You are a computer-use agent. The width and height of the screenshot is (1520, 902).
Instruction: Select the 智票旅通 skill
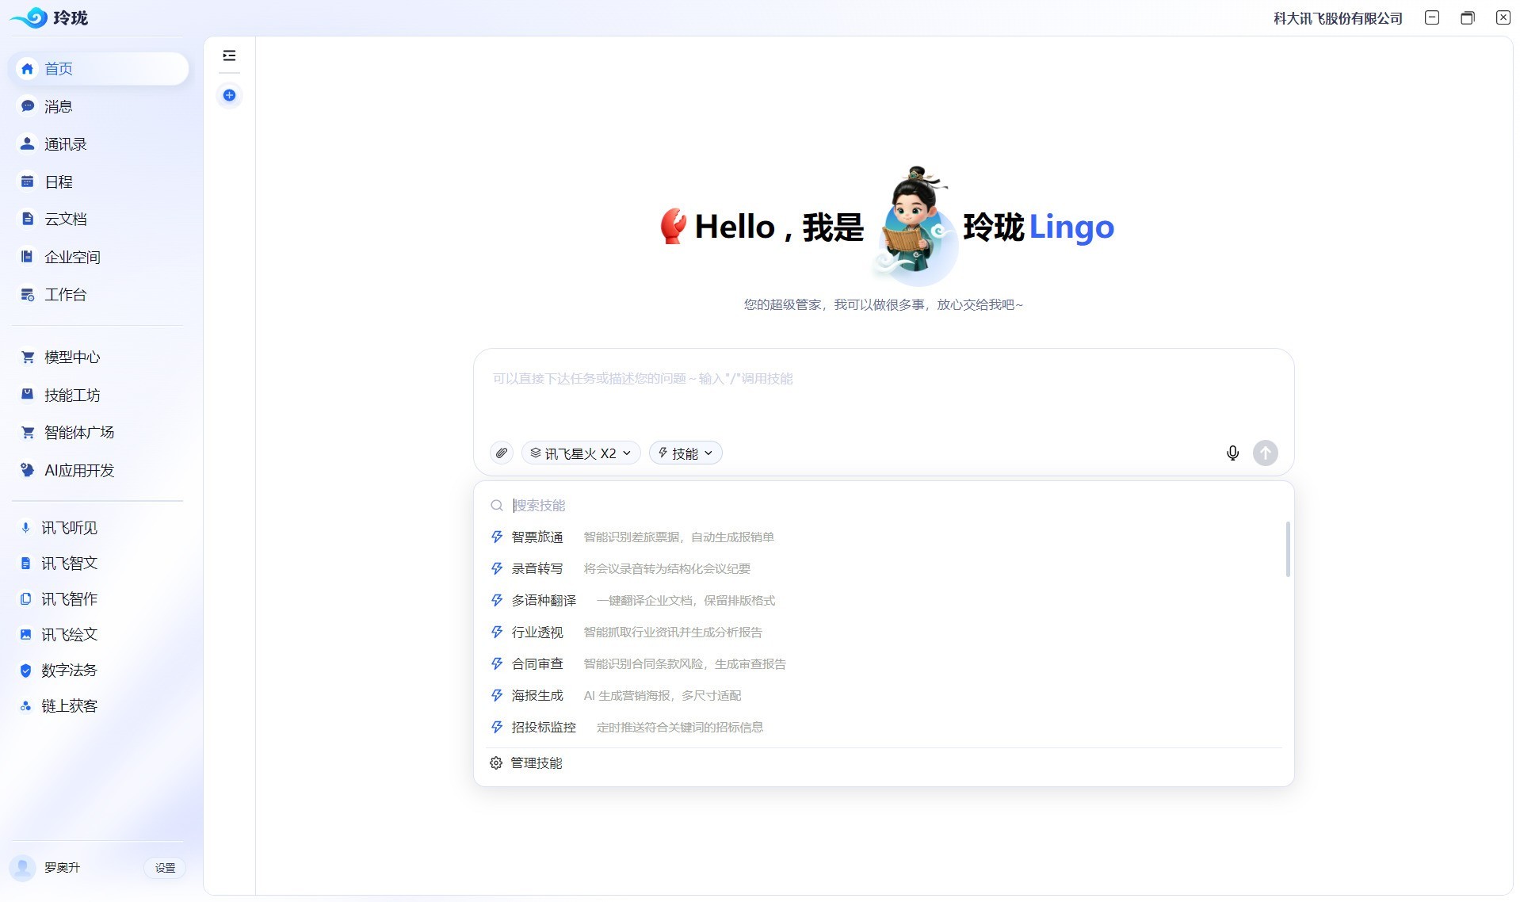[x=883, y=537]
